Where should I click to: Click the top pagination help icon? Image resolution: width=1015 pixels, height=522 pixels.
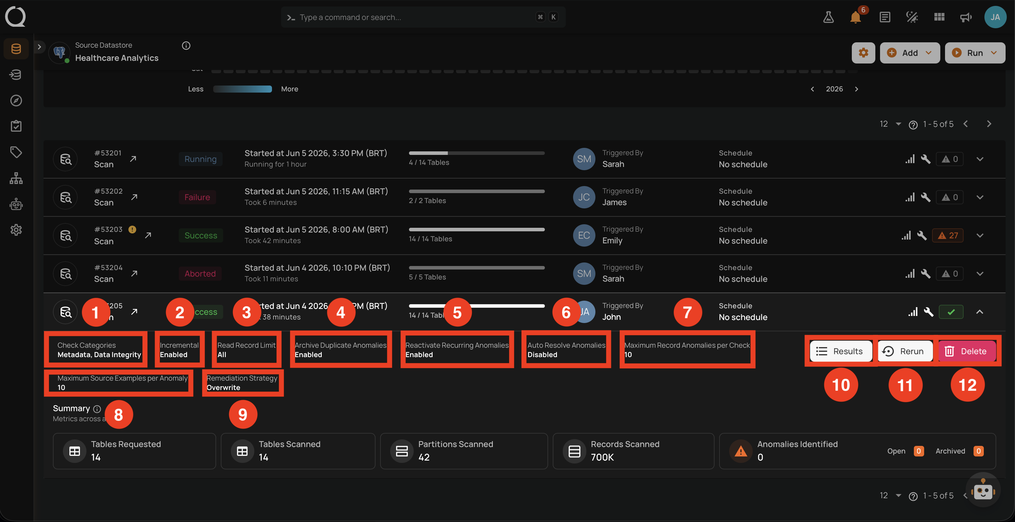913,125
